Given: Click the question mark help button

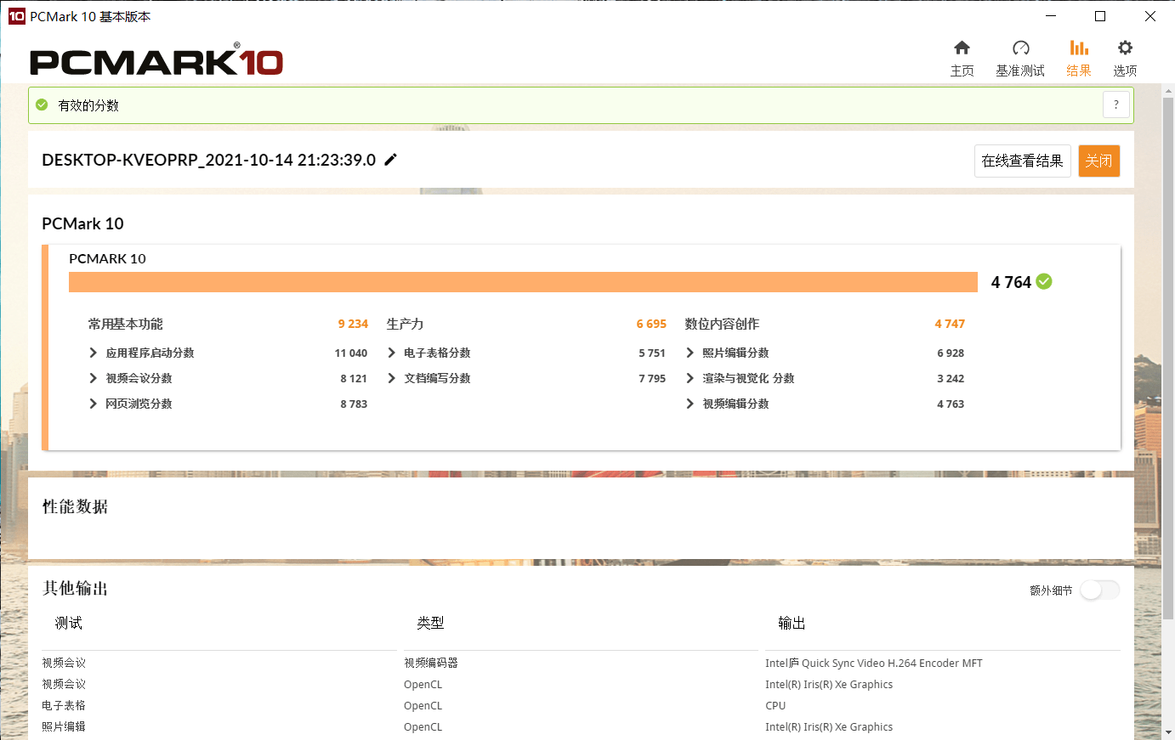Looking at the screenshot, I should click(x=1116, y=105).
